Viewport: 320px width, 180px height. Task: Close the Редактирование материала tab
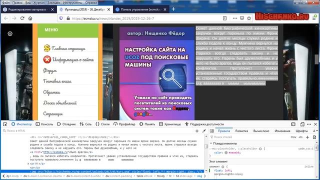coord(52,9)
